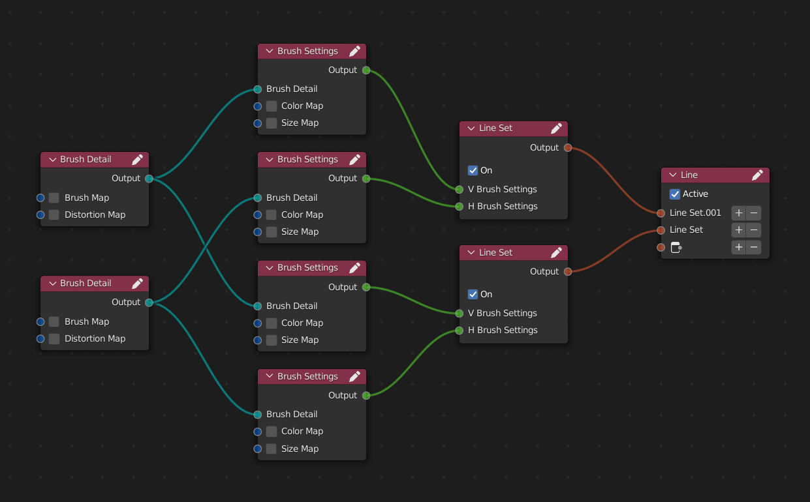810x502 pixels.
Task: Click the edit pencil on the second Brush Detail node
Action: 137,283
